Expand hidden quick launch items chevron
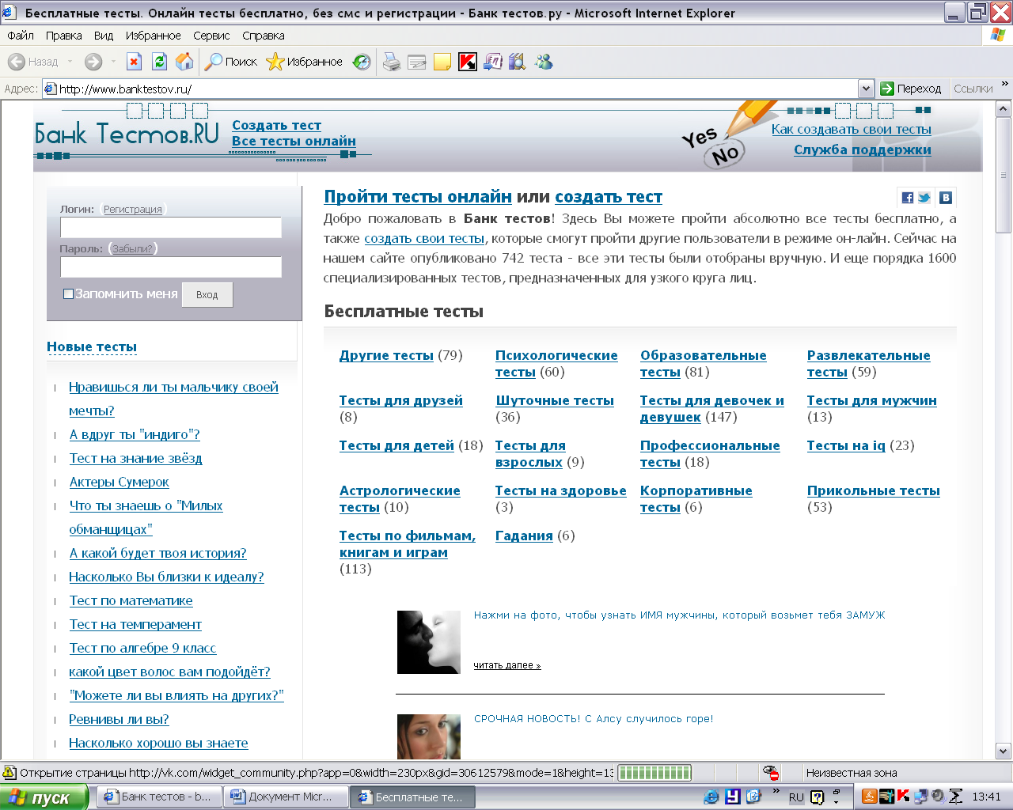Screen dimensions: 1013x810 [776, 791]
